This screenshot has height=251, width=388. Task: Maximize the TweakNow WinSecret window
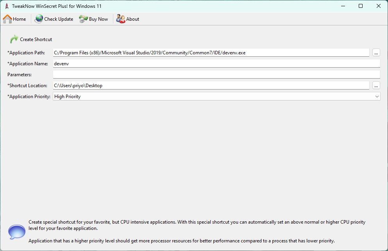point(360,6)
